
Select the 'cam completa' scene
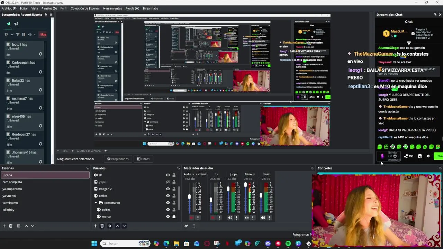coord(45,182)
